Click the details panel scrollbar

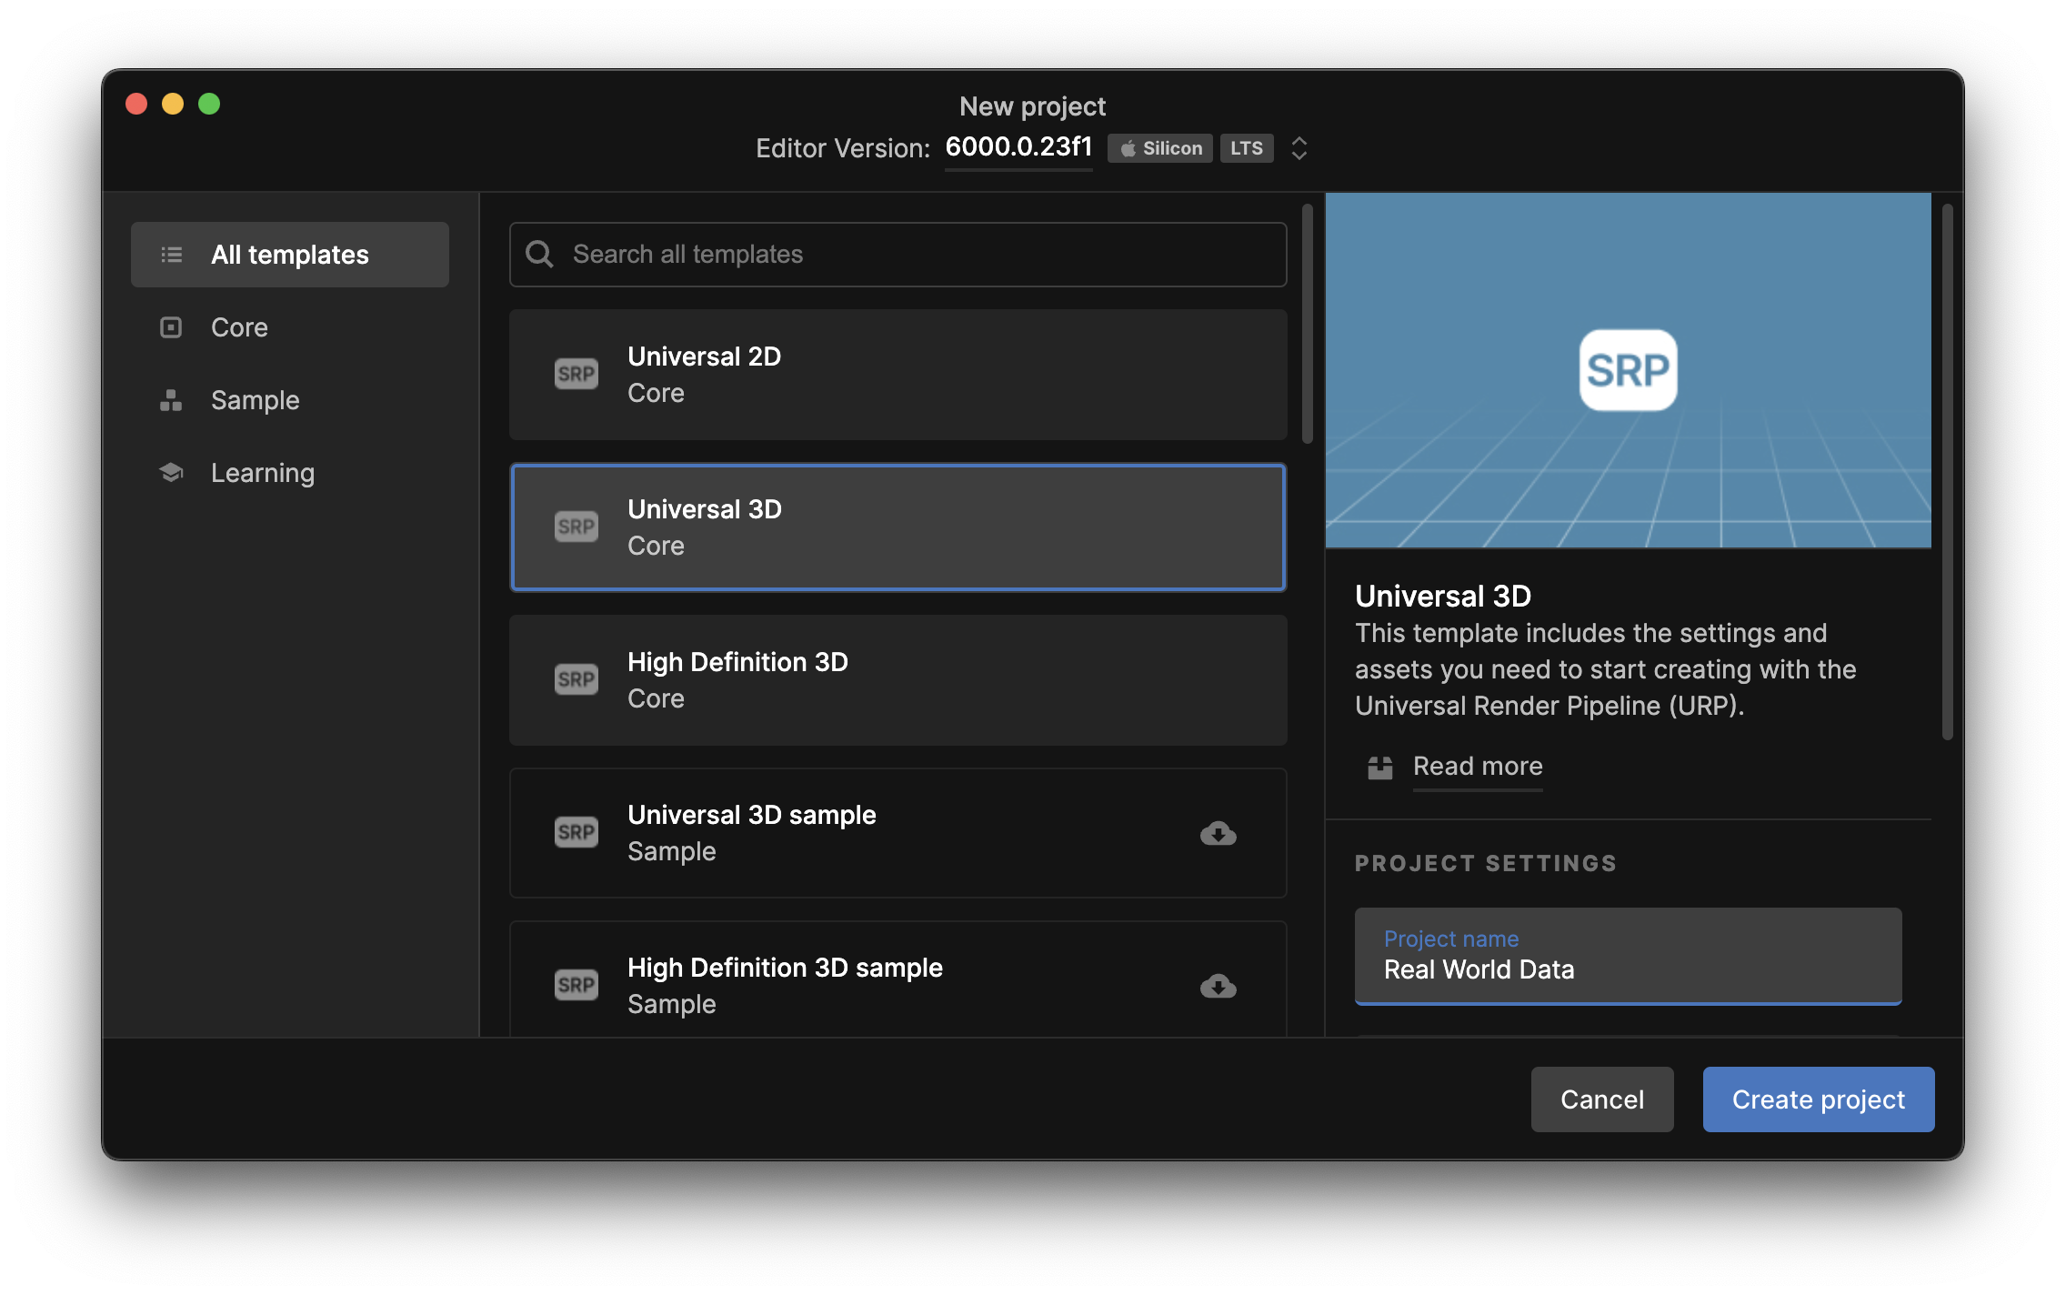click(x=1948, y=472)
